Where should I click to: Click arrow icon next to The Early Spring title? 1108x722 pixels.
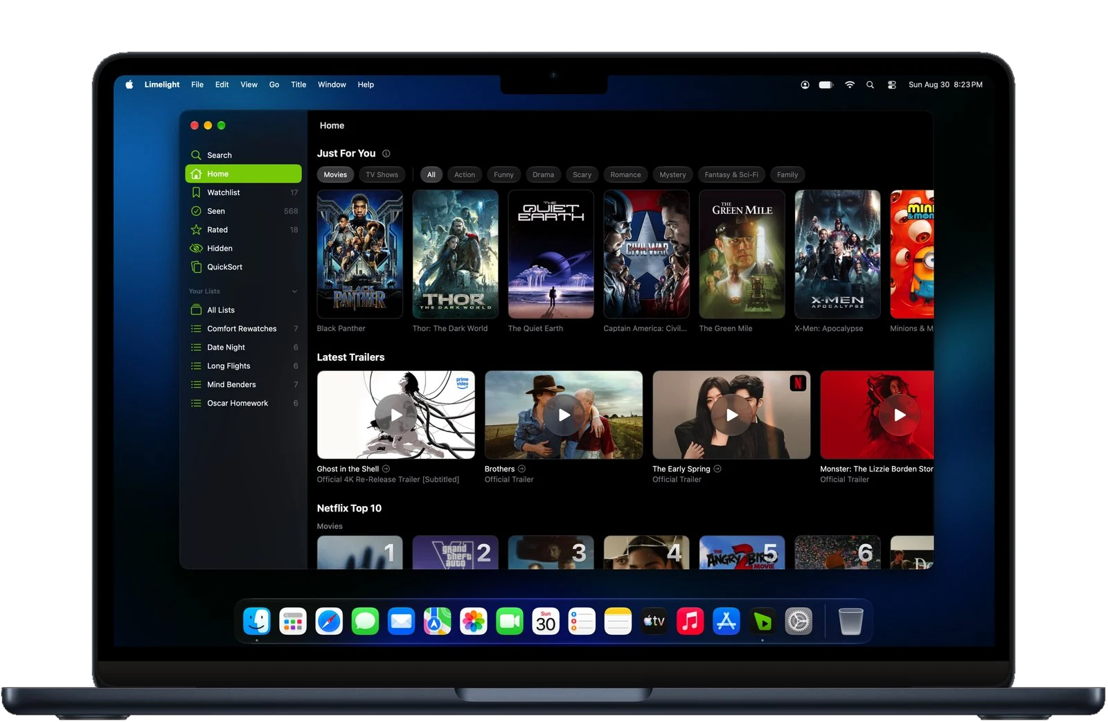(717, 469)
